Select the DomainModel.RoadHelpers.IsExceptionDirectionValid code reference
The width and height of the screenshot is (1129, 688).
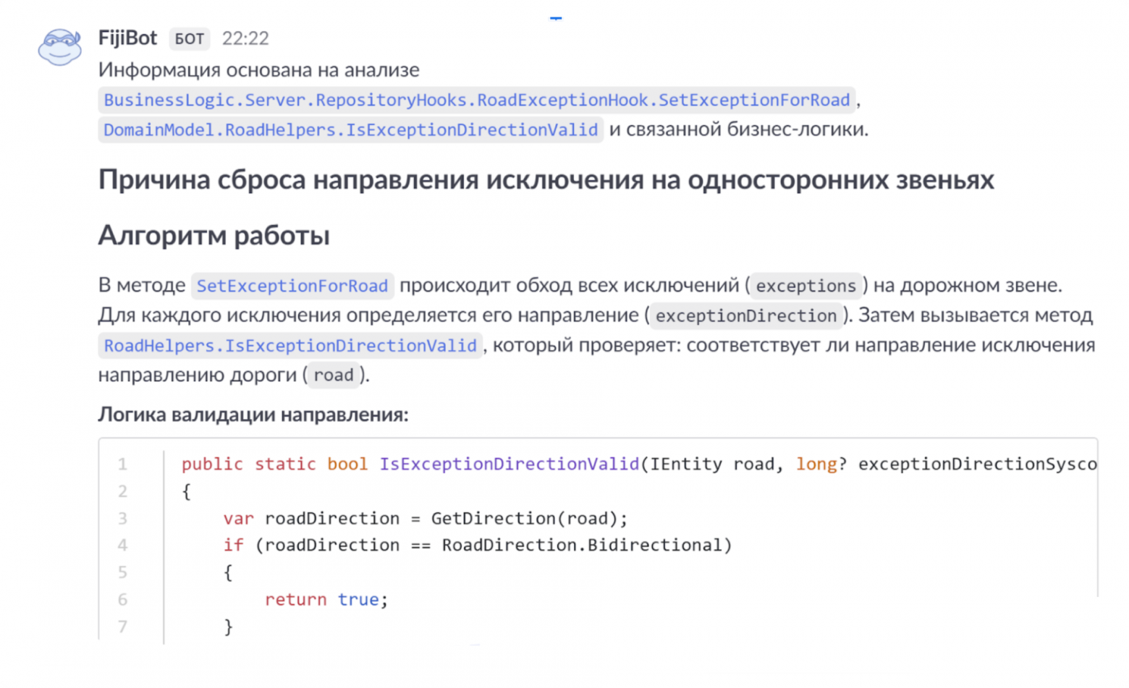click(350, 129)
